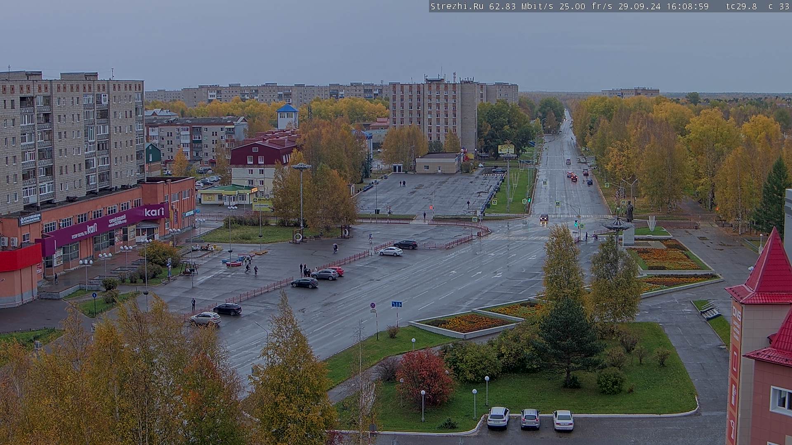Image resolution: width=792 pixels, height=445 pixels.
Task: Select the 29.09.24 date stamp
Action: [x=639, y=6]
